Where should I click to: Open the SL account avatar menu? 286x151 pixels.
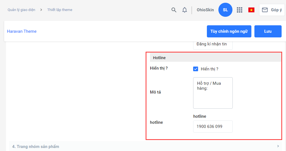pyautogui.click(x=225, y=10)
